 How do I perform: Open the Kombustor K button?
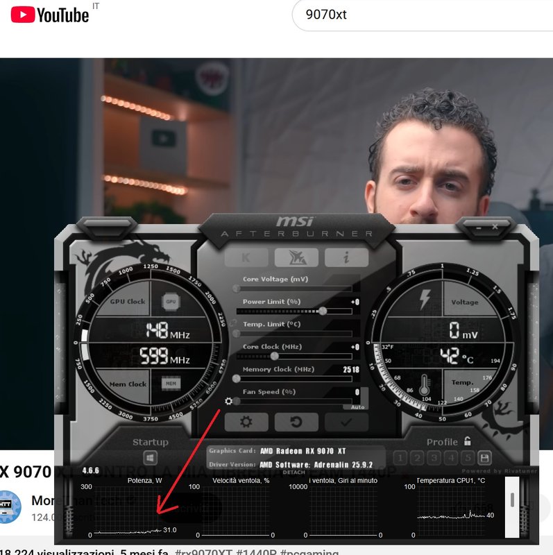coord(246,257)
